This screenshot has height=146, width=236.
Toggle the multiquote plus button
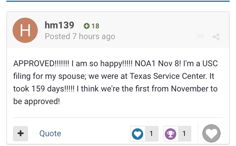(x=21, y=133)
